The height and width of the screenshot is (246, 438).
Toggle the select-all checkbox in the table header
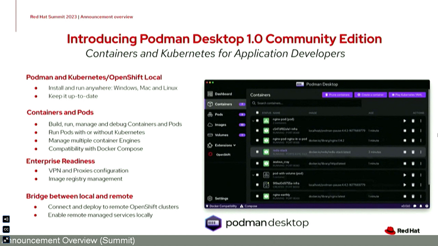coord(257,113)
